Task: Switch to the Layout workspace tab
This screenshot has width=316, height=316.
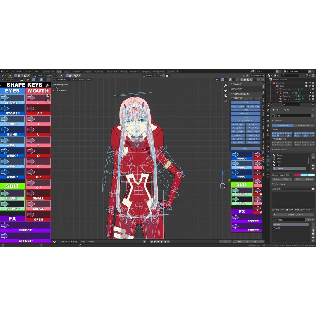Action: pyautogui.click(x=67, y=72)
